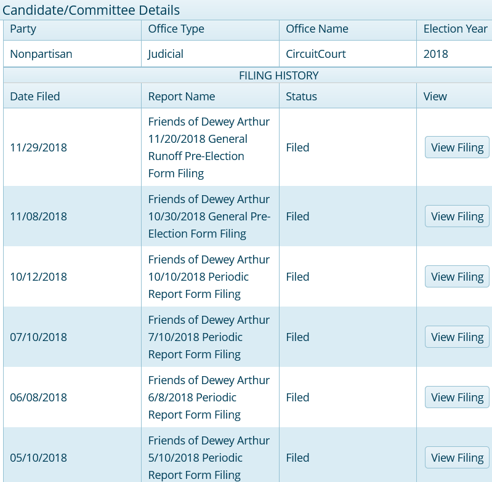This screenshot has width=492, height=482.
Task: Click the CircuitCourt office name cell
Action: click(x=316, y=54)
